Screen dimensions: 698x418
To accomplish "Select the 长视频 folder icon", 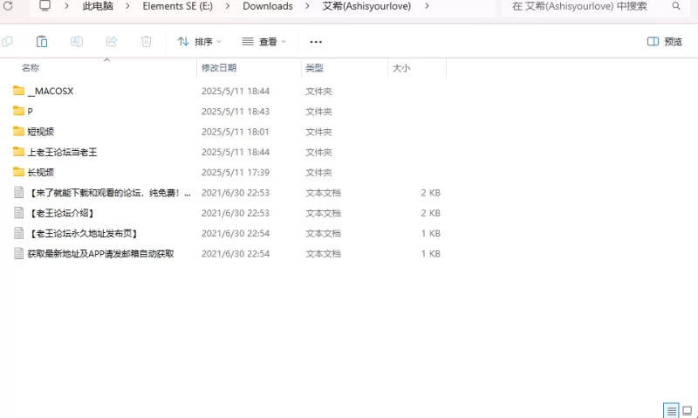I will (18, 172).
